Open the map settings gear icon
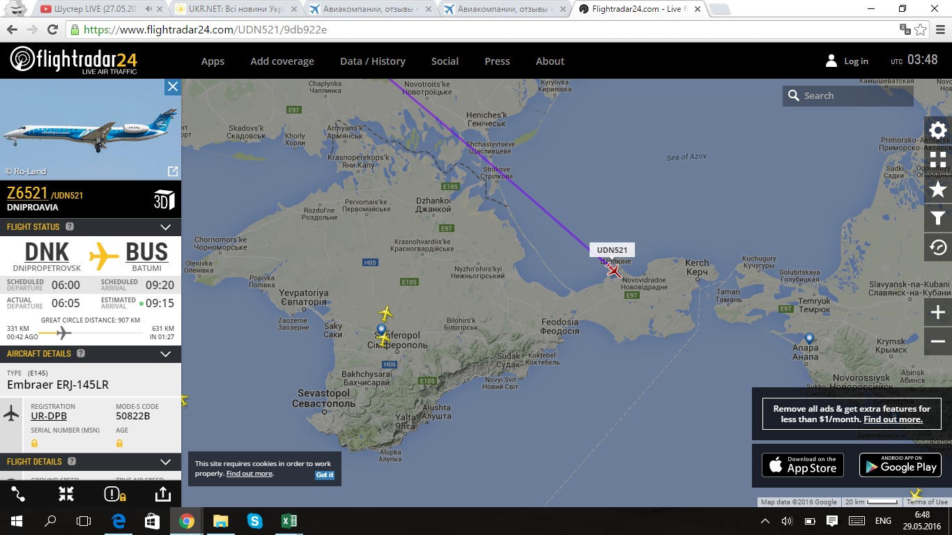The width and height of the screenshot is (952, 535). coord(938,130)
